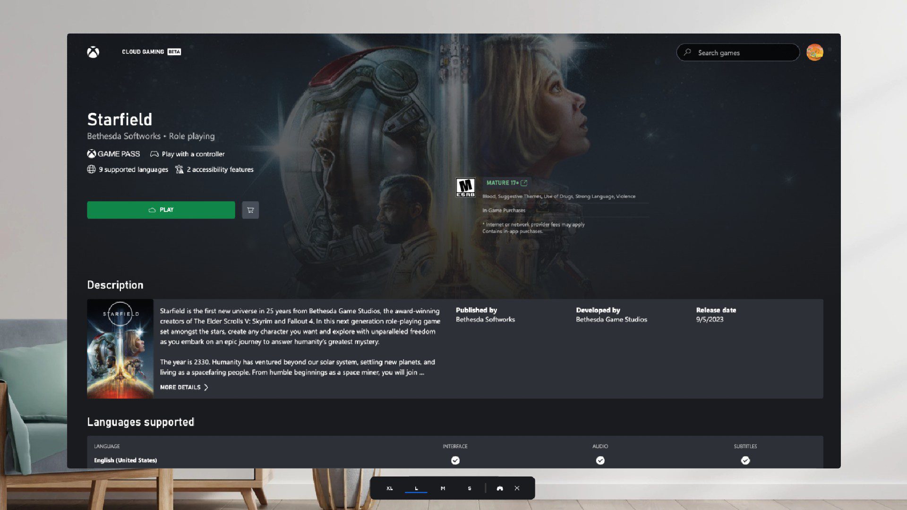Close the window size bar

[517, 488]
